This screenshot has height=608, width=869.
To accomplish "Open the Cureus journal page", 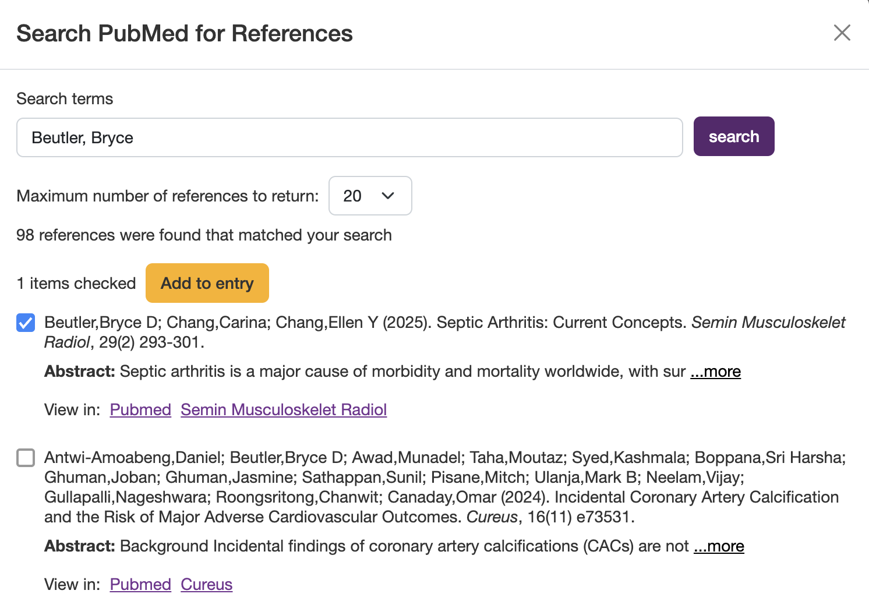I will [207, 584].
